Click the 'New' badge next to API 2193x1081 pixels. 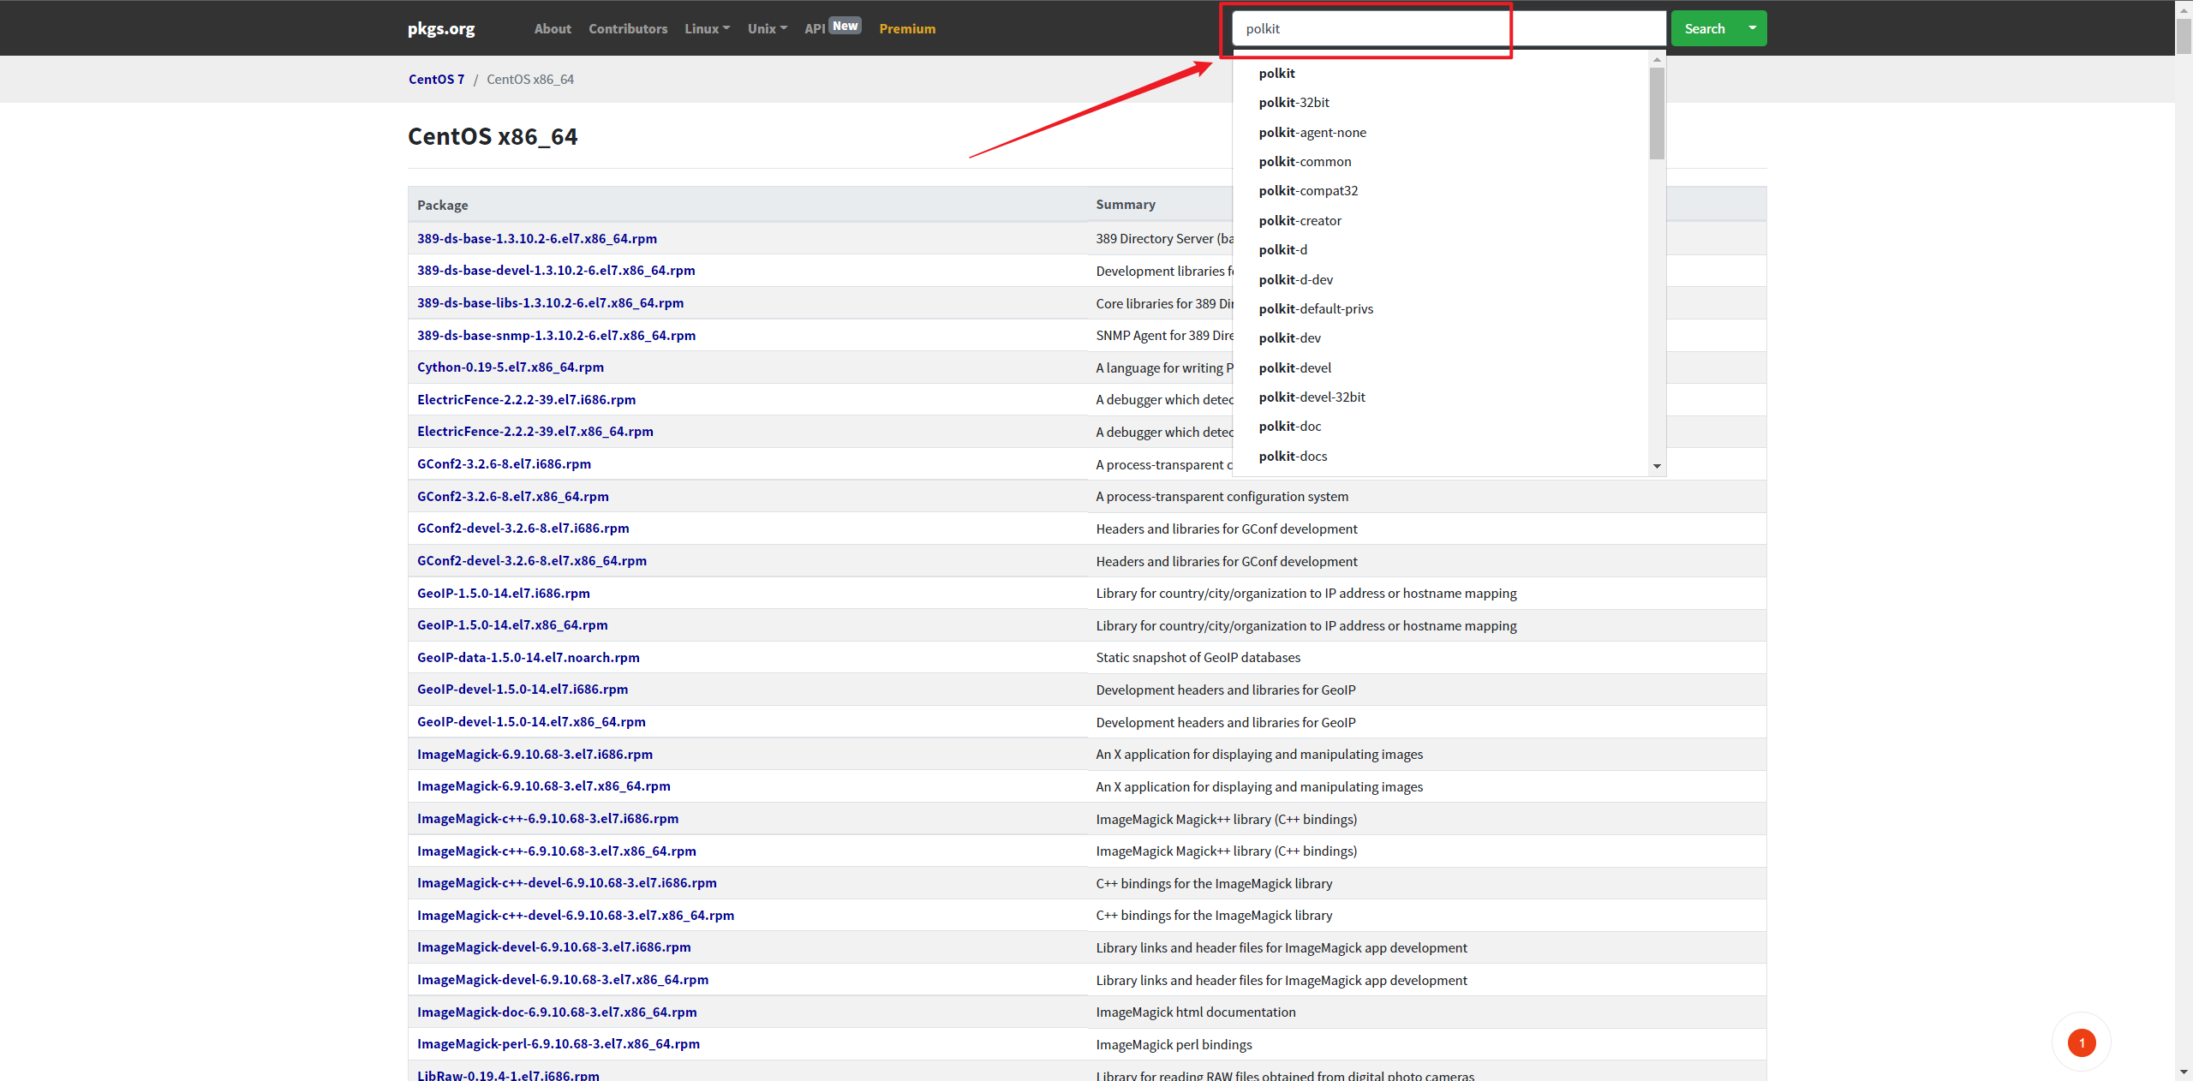(x=845, y=25)
